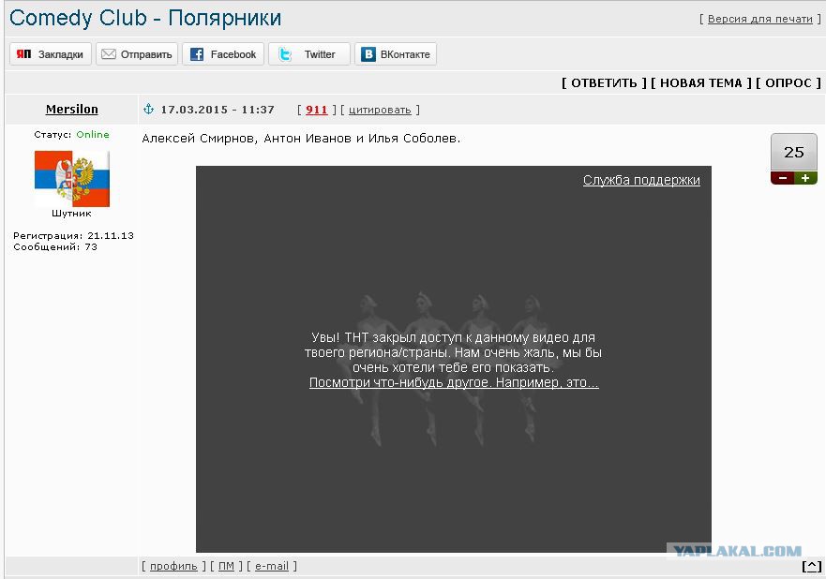Share the topic via the Facebook button

click(223, 54)
